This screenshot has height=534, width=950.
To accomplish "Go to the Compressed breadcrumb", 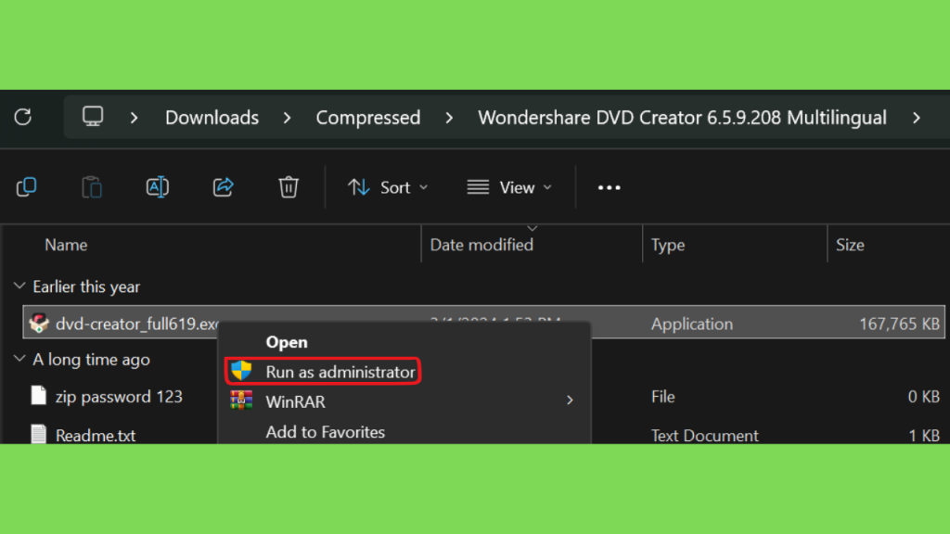I will point(367,118).
